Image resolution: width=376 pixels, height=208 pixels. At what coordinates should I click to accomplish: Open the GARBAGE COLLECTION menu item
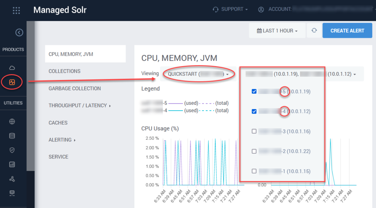pyautogui.click(x=75, y=89)
